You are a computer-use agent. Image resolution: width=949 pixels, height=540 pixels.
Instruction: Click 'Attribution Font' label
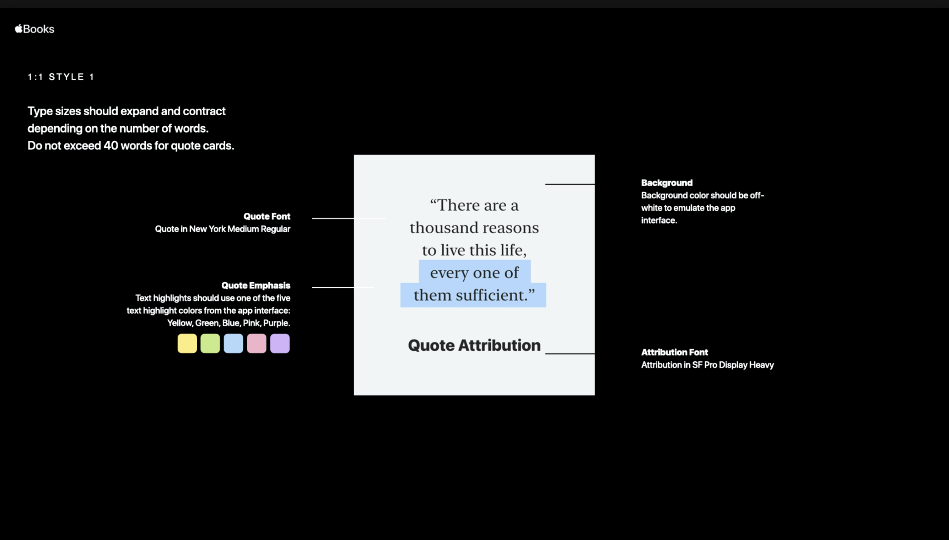pos(675,352)
